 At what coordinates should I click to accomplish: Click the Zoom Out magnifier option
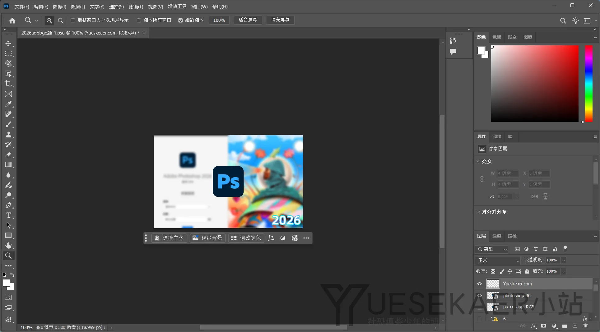pyautogui.click(x=61, y=21)
